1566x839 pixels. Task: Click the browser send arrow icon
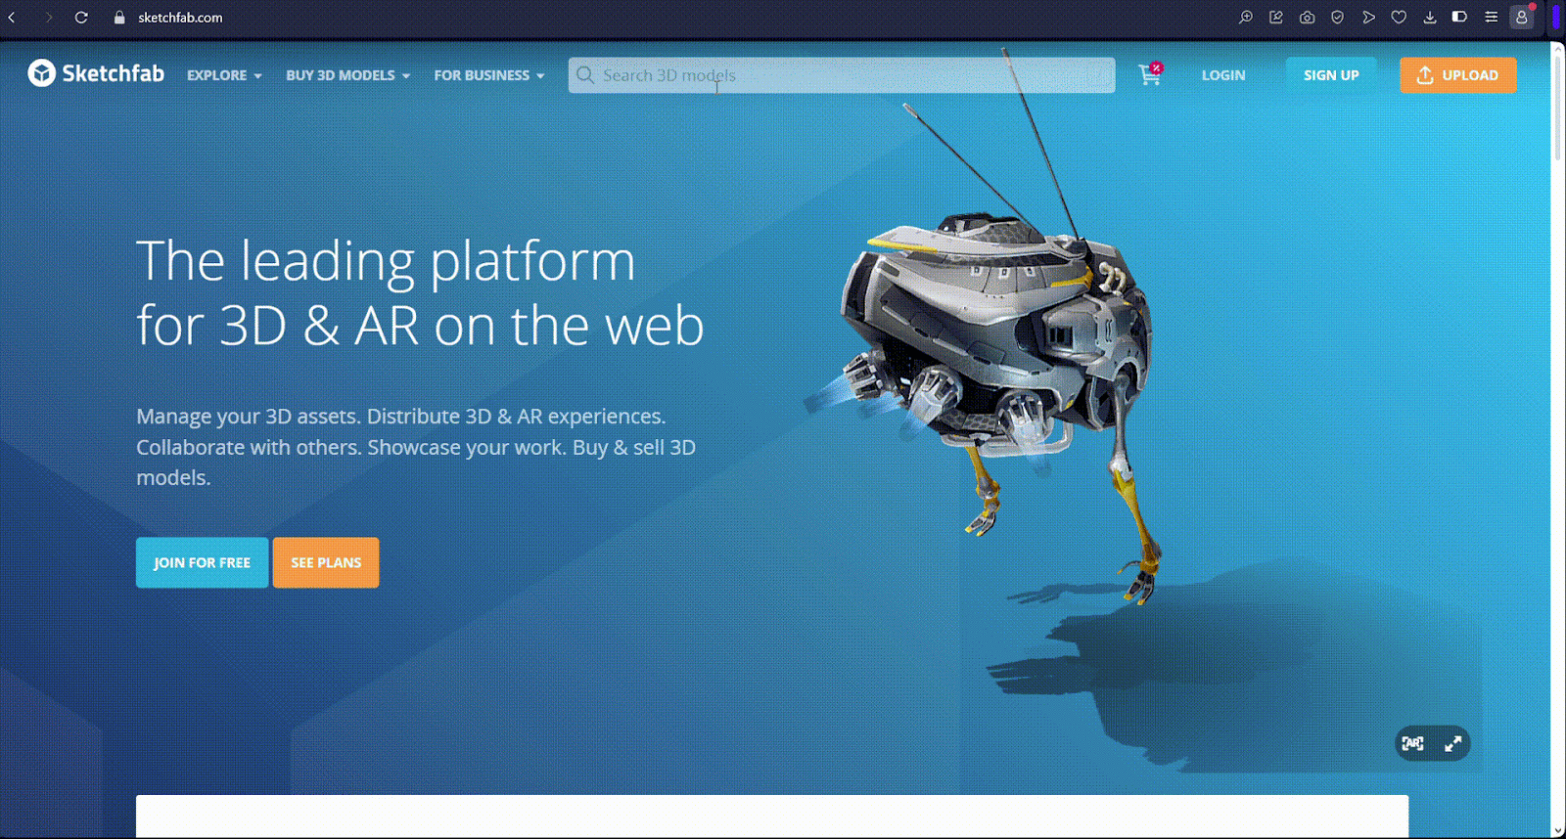coord(1368,18)
